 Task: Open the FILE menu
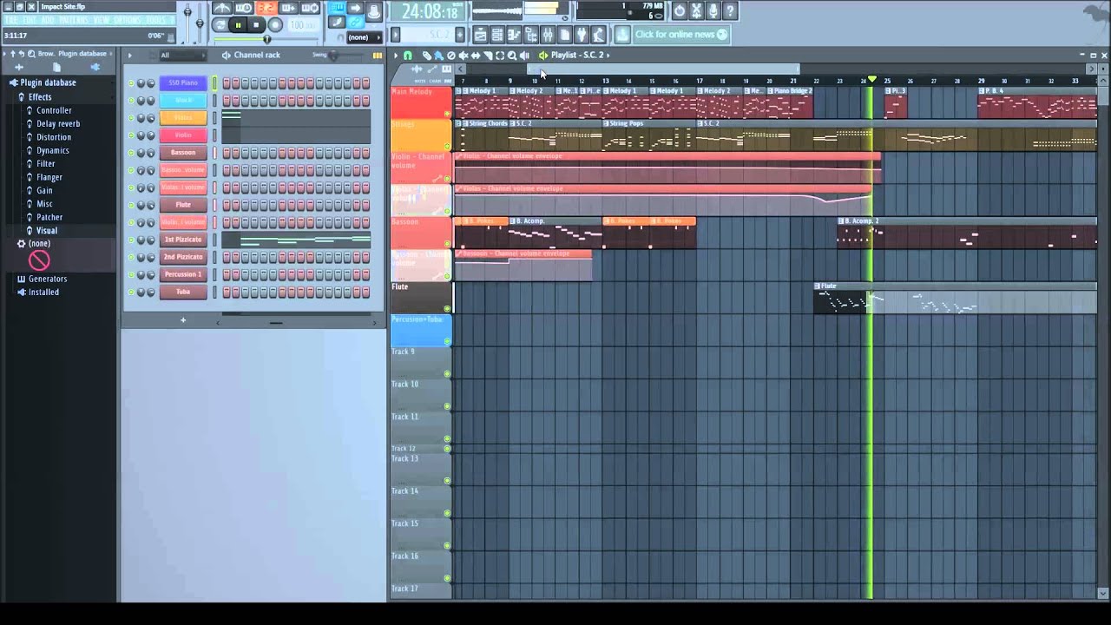[x=10, y=20]
